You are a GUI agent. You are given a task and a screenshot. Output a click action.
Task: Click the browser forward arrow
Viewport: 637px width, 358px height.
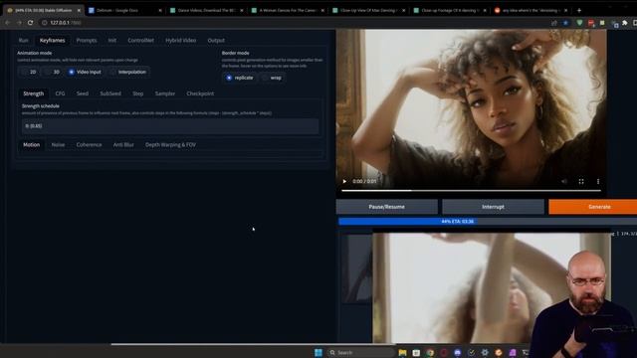tap(19, 23)
